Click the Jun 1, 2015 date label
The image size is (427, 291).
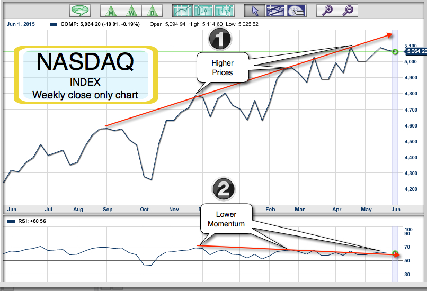pyautogui.click(x=21, y=24)
